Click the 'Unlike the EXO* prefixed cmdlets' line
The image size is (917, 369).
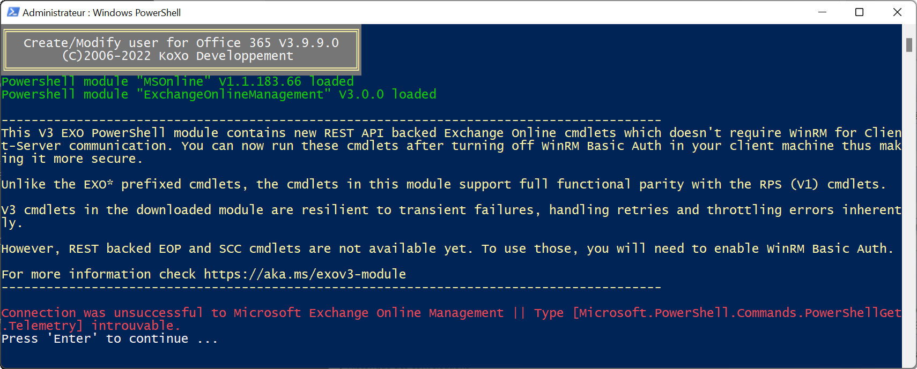[x=443, y=184]
